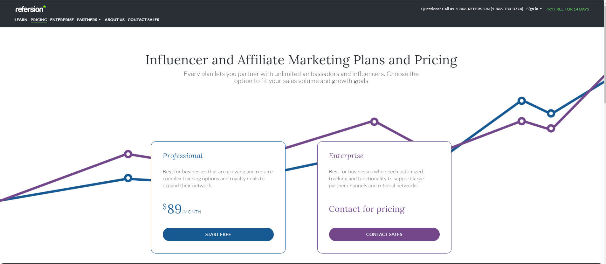
Task: Click the $89 per month price
Action: (x=182, y=209)
